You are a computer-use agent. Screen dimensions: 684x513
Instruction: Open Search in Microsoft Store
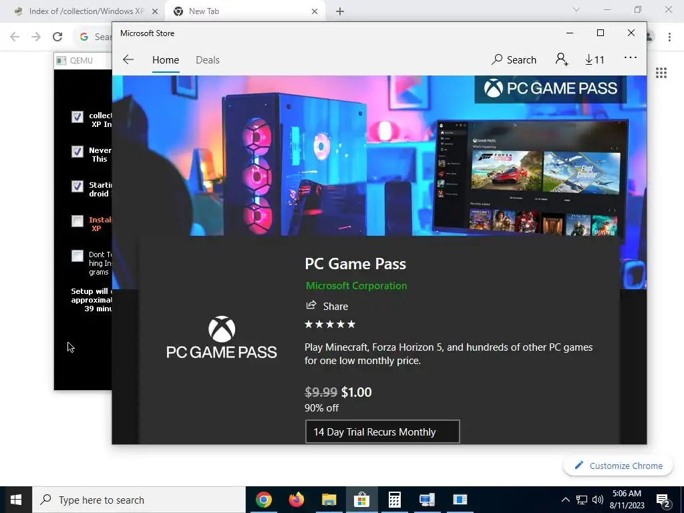click(514, 59)
